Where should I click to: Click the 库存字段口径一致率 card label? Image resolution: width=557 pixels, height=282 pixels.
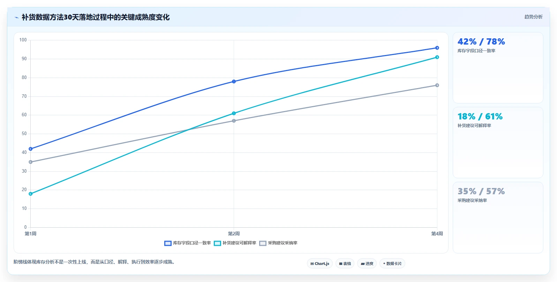[x=476, y=51]
